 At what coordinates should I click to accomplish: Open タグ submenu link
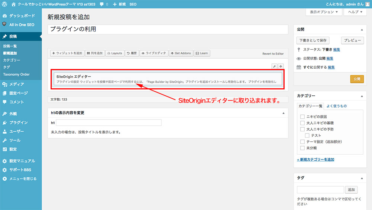tap(7, 67)
